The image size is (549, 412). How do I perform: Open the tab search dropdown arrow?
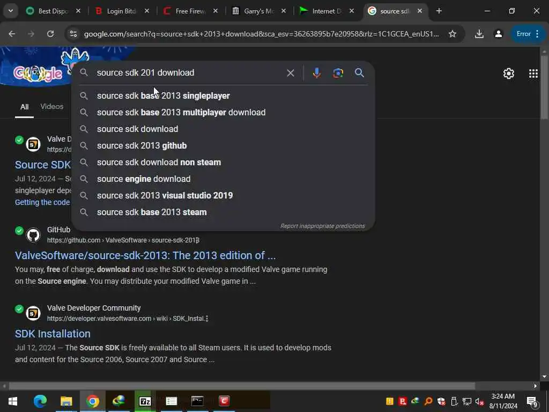coord(11,11)
